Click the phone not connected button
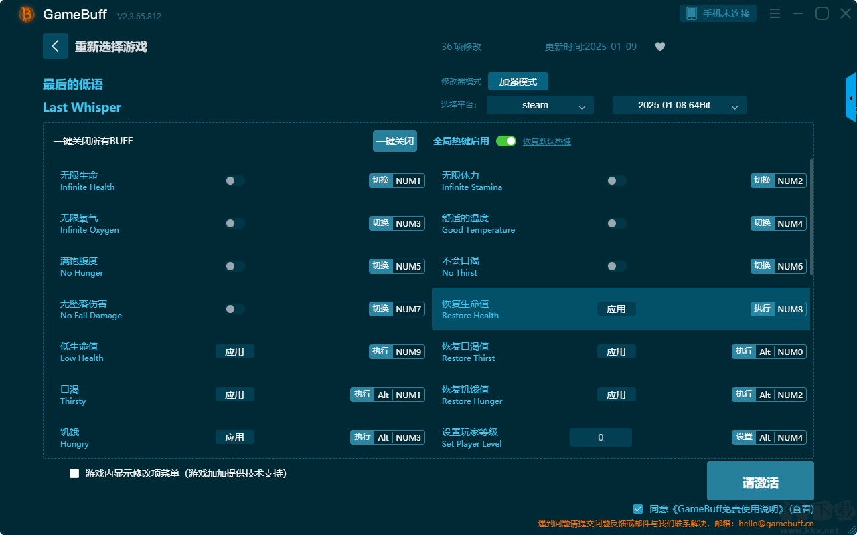 [718, 13]
